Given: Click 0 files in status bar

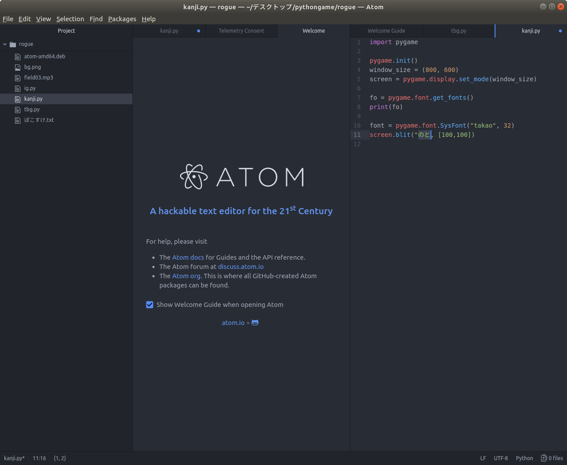Looking at the screenshot, I should (552, 458).
